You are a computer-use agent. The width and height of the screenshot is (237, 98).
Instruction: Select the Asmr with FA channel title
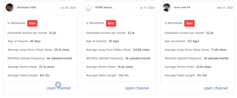182,7
